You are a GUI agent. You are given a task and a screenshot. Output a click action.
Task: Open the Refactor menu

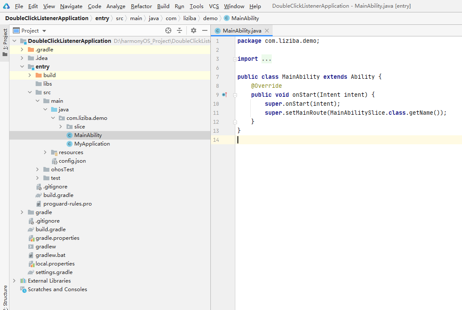(x=141, y=6)
